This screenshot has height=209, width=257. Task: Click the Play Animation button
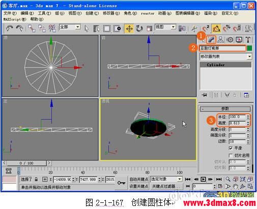(203, 179)
